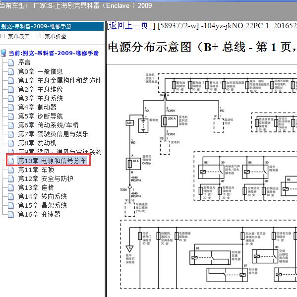Image resolution: width=297 pixels, height=297 pixels.
Task: Expand all menus via 菜单展开 text
Action: click(19, 36)
